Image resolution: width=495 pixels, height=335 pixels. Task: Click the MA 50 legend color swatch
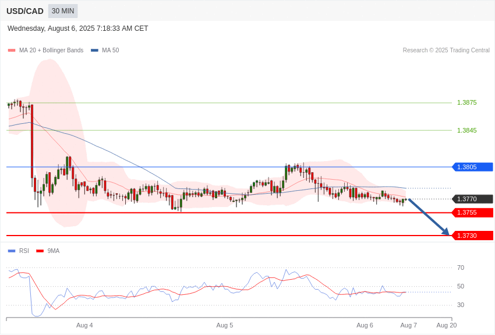94,51
